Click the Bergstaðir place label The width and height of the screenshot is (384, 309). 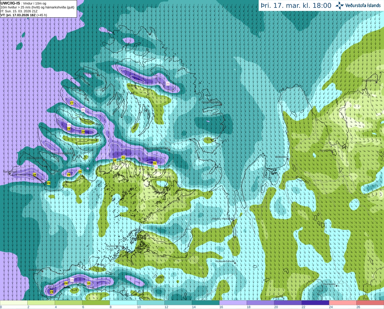tap(325, 150)
